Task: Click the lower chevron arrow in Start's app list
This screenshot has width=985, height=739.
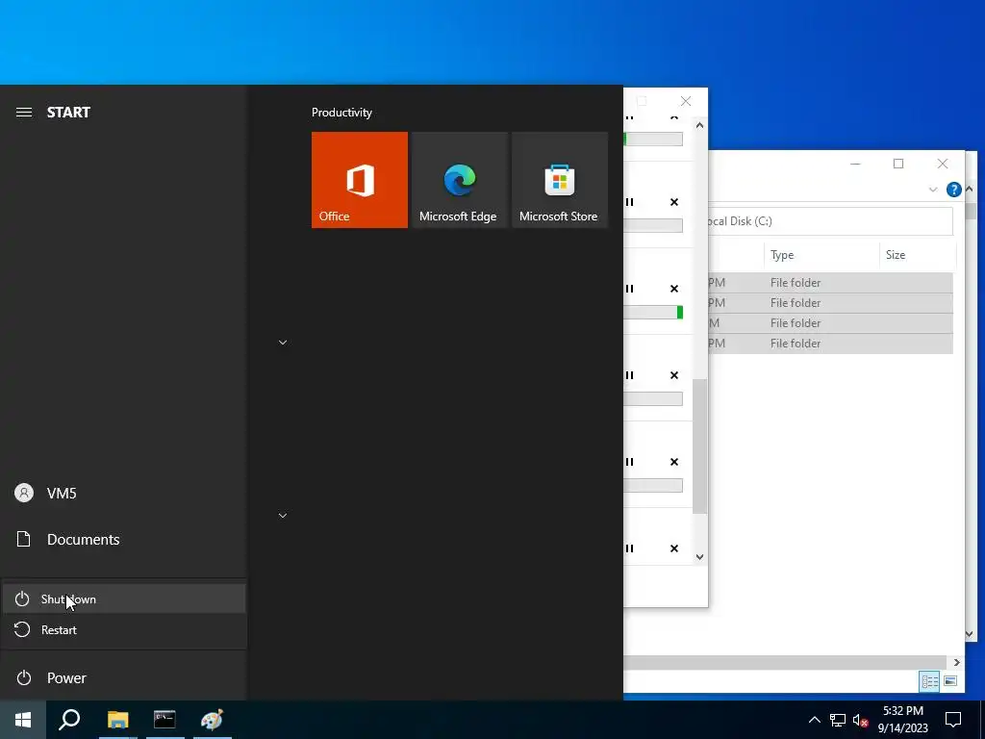Action: pyautogui.click(x=283, y=516)
